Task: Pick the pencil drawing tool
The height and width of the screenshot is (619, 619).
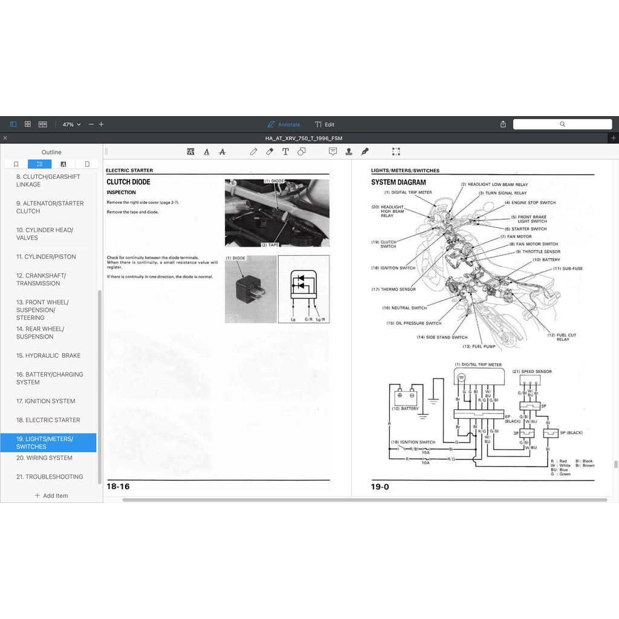Action: point(254,152)
